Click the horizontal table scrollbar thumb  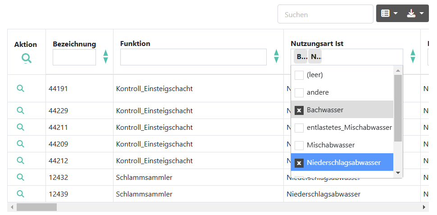(x=36, y=207)
